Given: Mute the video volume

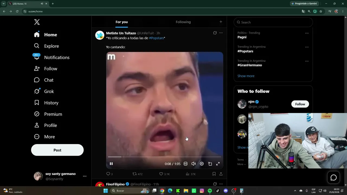Looking at the screenshot, I should [194, 164].
